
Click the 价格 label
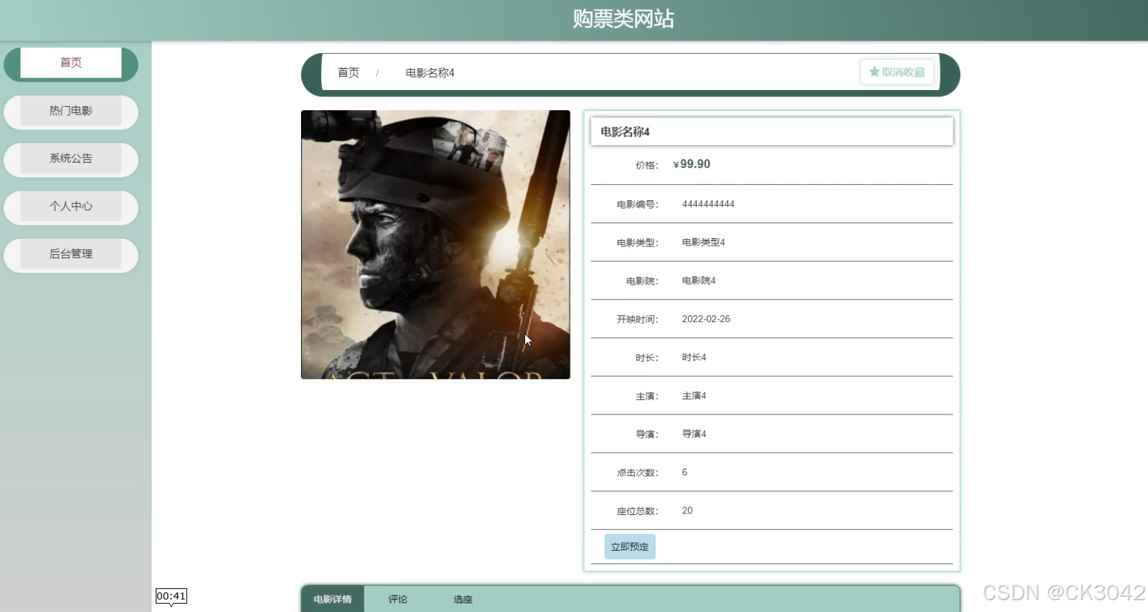647,165
